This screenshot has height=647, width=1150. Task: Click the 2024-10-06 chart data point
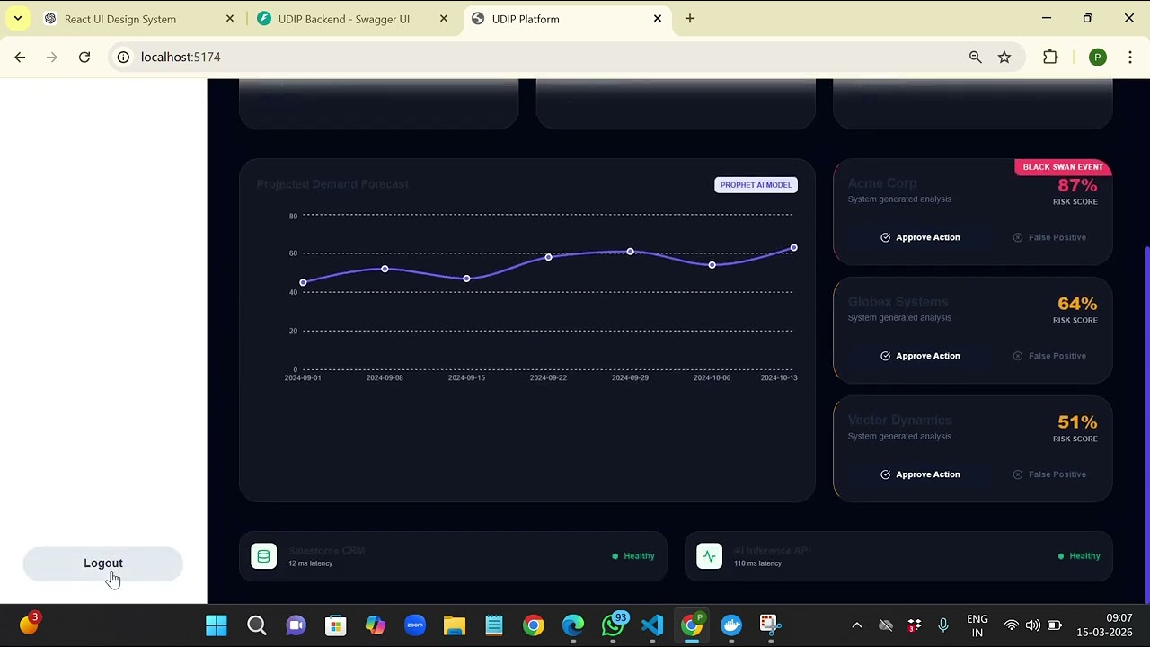pos(712,265)
